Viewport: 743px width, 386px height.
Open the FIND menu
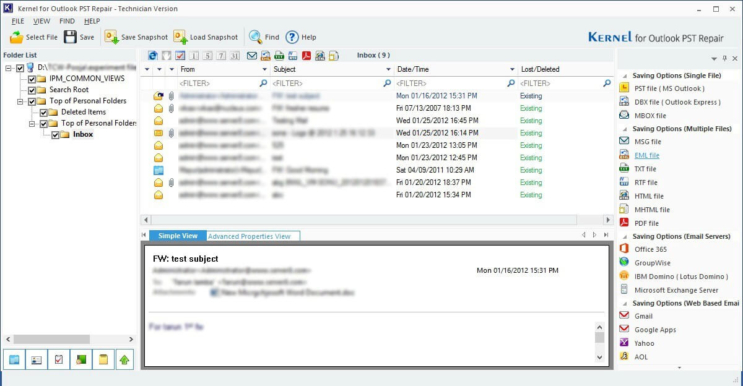67,22
